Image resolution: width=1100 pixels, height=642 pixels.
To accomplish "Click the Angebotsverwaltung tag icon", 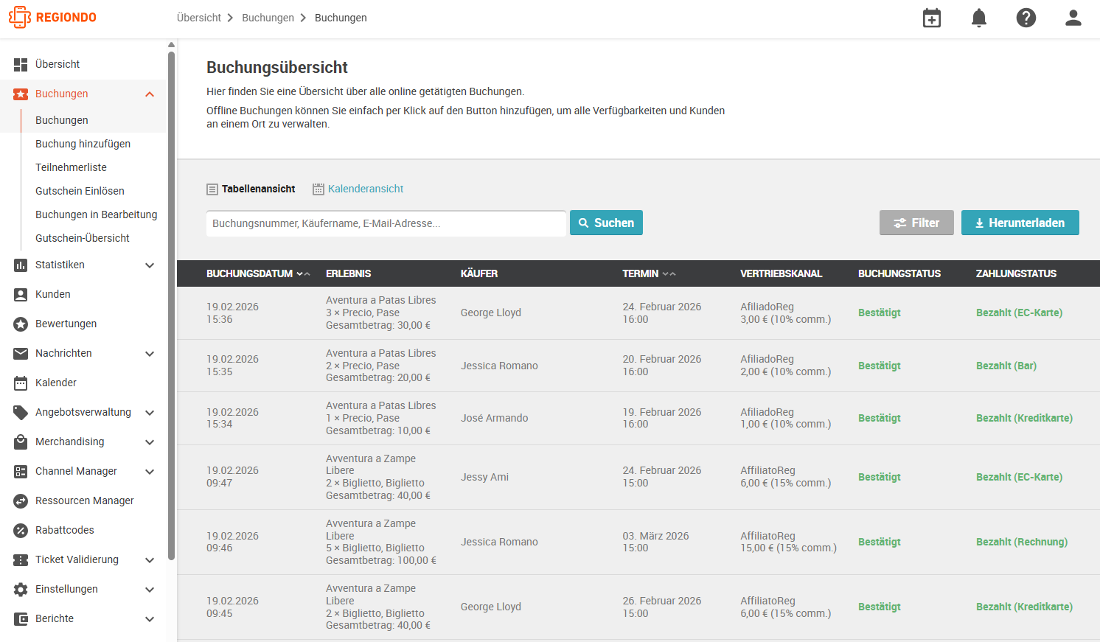I will pyautogui.click(x=21, y=412).
